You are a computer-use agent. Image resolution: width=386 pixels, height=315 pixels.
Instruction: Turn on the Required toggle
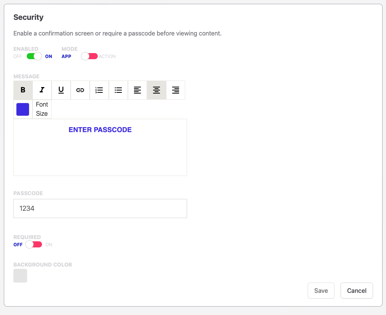coord(34,245)
